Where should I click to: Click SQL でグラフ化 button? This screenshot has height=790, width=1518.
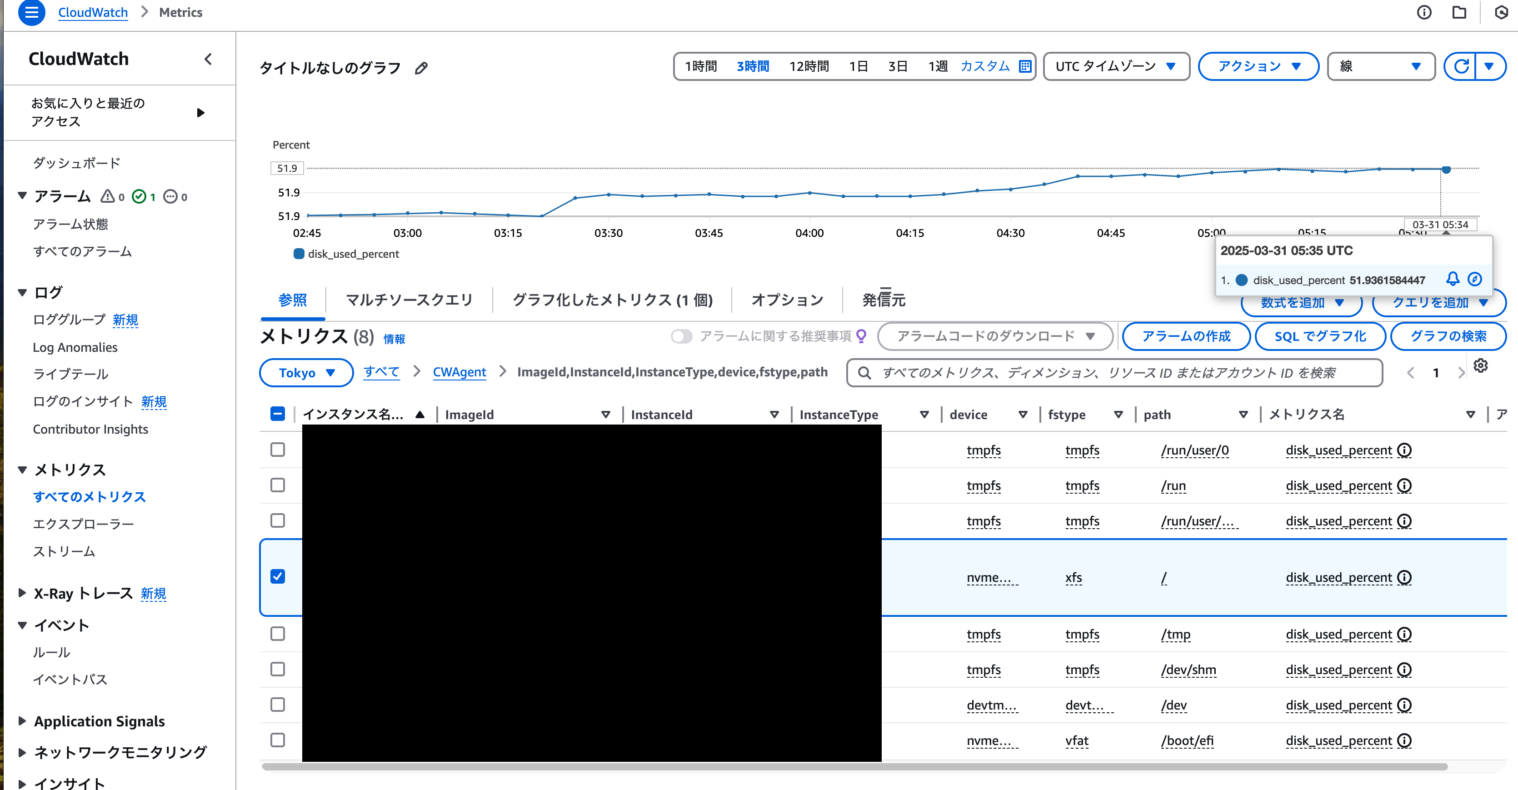coord(1320,336)
